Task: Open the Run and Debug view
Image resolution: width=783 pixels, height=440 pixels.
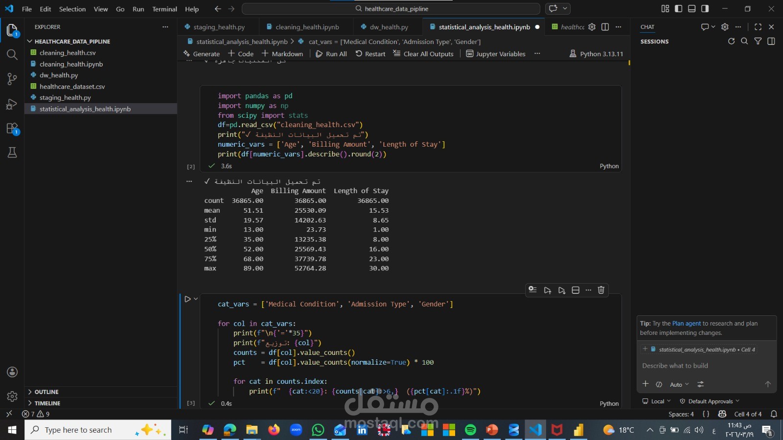Action: pos(12,104)
